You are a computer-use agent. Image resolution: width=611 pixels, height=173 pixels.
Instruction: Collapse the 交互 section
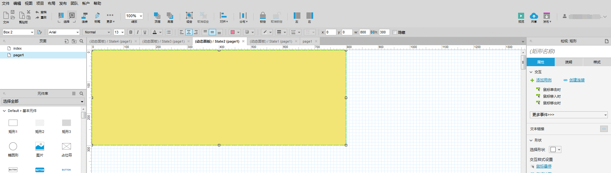tap(531, 72)
